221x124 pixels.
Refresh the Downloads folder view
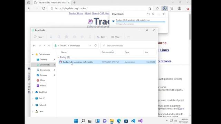[96, 45]
